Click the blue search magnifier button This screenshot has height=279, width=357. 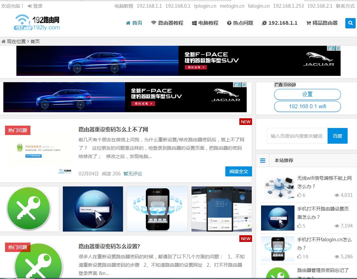(350, 23)
